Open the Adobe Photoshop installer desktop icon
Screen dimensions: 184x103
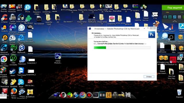58,58
